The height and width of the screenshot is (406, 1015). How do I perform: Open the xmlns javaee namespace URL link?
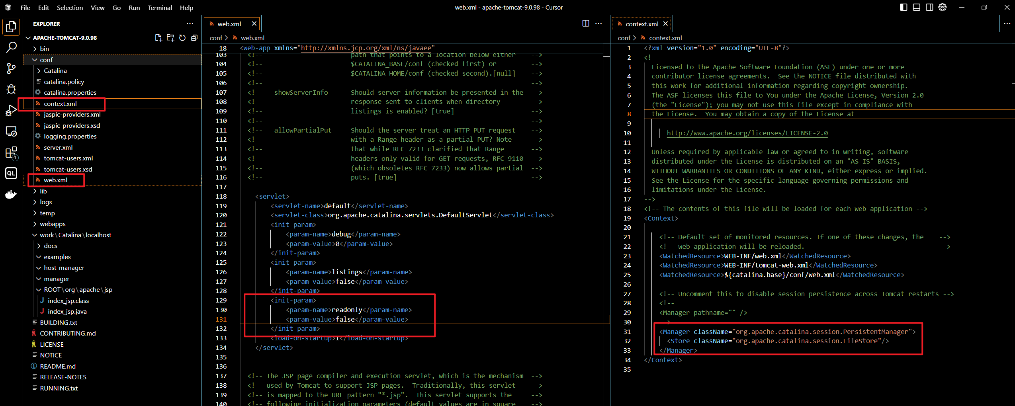pyautogui.click(x=366, y=48)
